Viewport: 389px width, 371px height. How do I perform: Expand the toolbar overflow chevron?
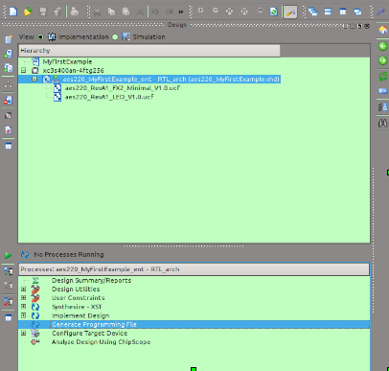pyautogui.click(x=181, y=12)
